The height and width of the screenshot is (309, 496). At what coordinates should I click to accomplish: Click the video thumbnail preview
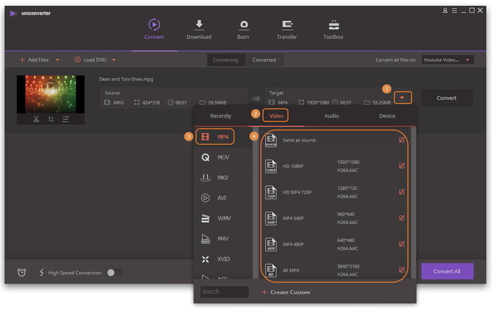(x=51, y=94)
